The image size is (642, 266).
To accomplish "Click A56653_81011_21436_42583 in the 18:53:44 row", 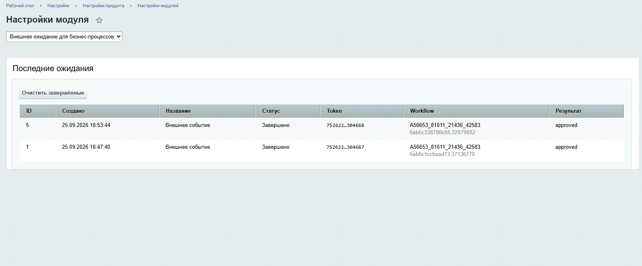I will tap(445, 125).
